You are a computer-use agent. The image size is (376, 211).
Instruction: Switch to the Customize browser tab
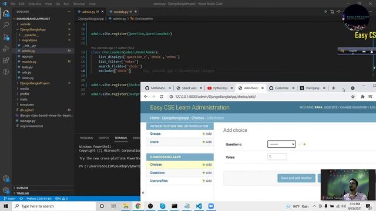(281, 88)
